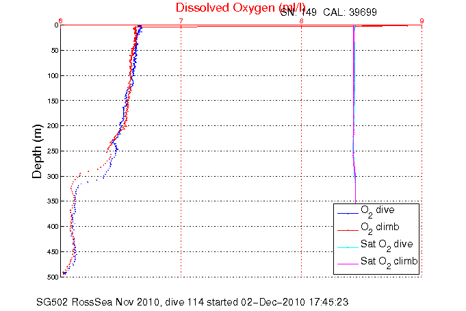Select the 'Sat O2 climb' legend entry
Viewport: 466px width, 311px height.
[389, 262]
